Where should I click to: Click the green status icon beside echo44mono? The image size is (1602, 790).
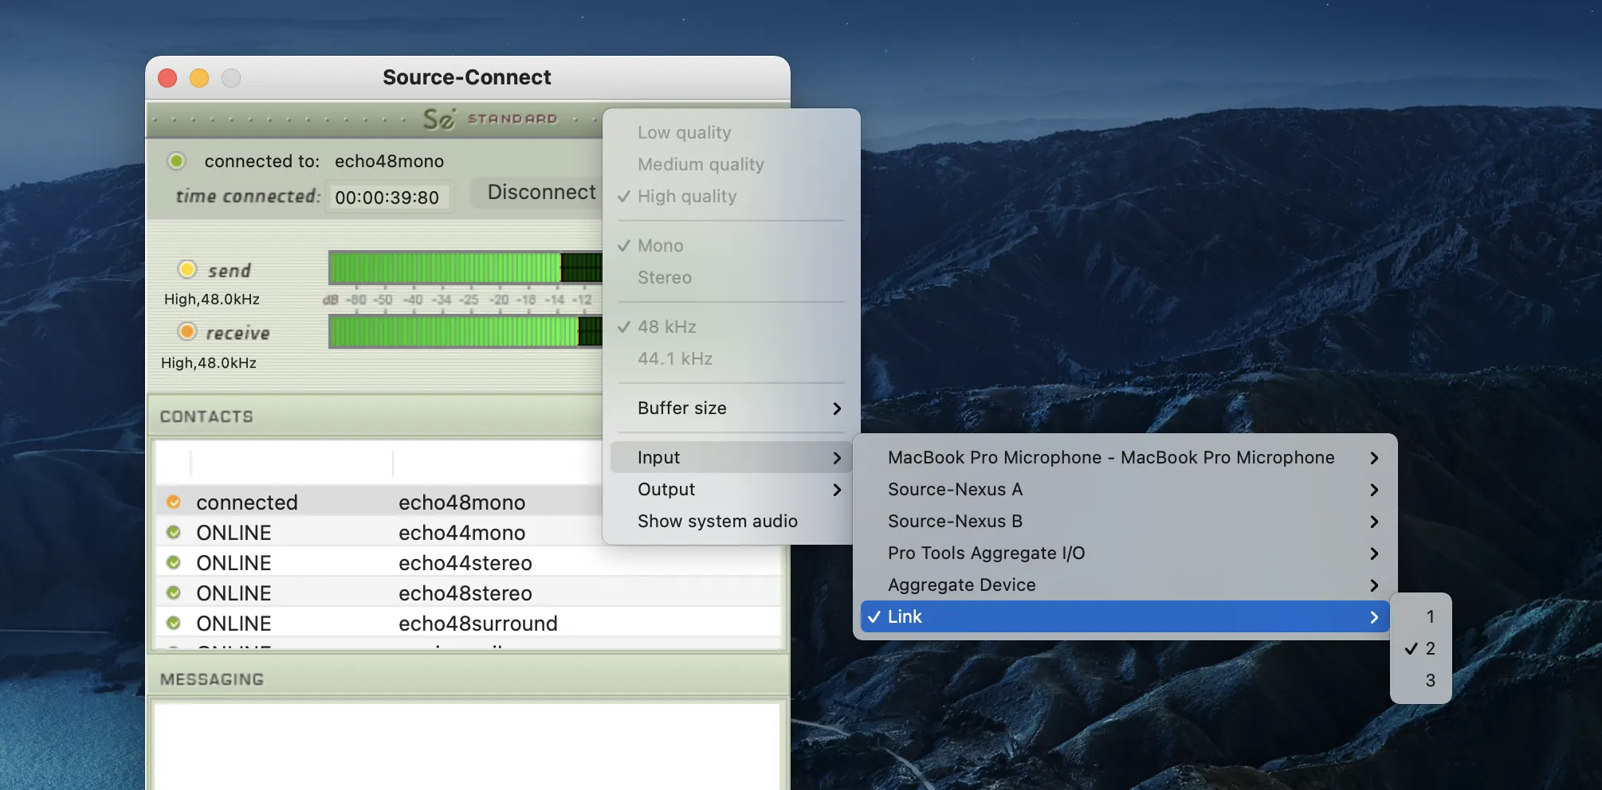pyautogui.click(x=174, y=533)
